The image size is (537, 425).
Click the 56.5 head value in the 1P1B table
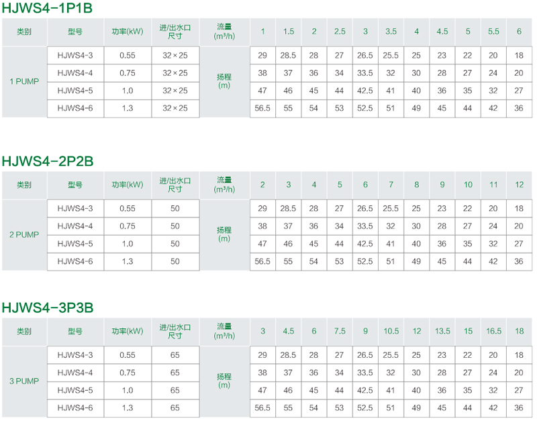coord(262,108)
